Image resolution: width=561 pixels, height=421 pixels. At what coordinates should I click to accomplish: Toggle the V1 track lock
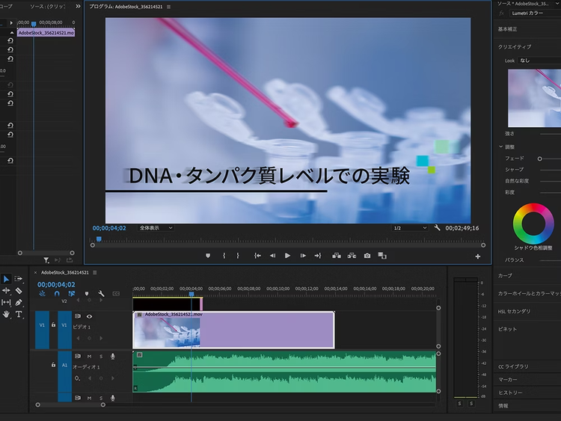[53, 325]
